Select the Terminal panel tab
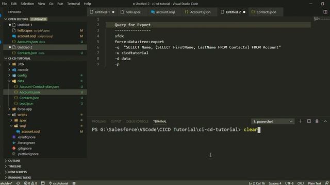This screenshot has width=330, height=185. [x=160, y=121]
